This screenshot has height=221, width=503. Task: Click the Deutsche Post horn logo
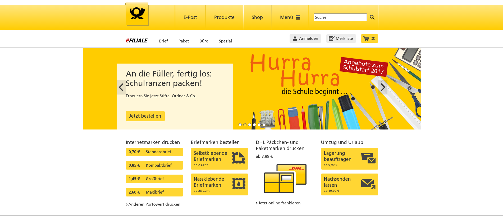coord(137,14)
